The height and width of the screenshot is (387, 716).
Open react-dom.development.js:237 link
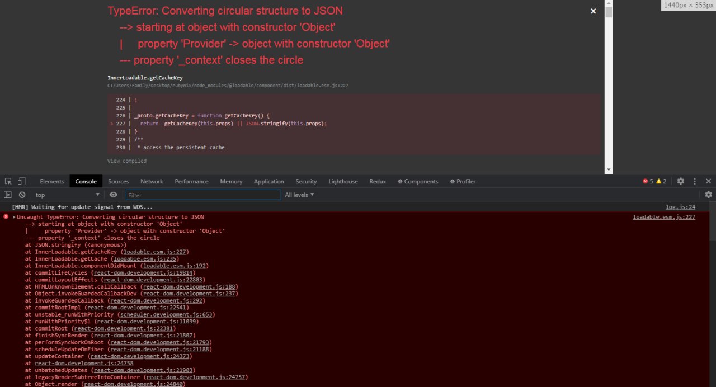[189, 294]
